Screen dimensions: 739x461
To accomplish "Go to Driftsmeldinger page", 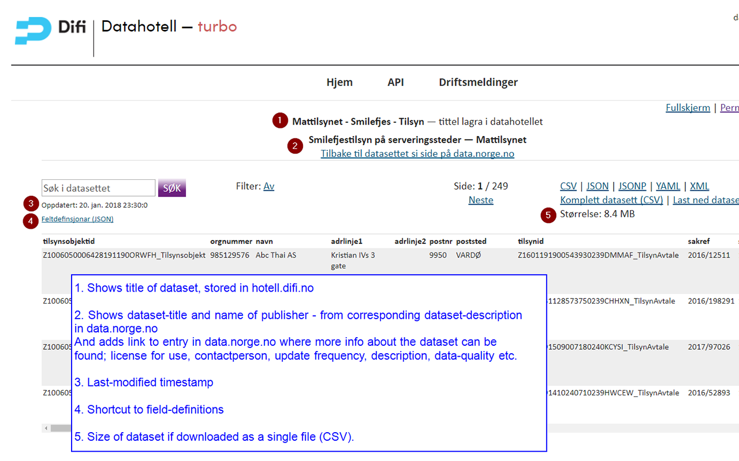I will [x=478, y=82].
